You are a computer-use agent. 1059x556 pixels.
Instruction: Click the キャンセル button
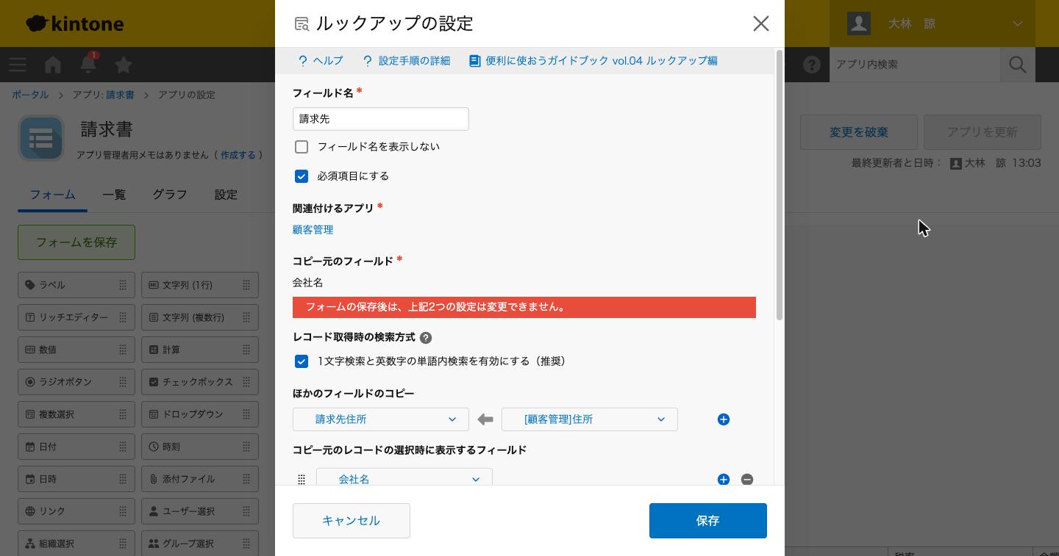coord(352,521)
